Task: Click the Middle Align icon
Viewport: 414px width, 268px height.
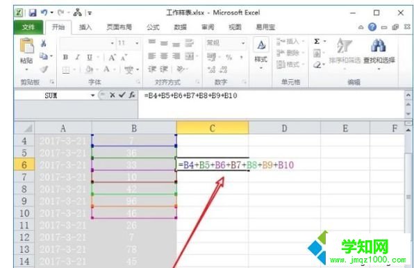Action: click(x=164, y=43)
